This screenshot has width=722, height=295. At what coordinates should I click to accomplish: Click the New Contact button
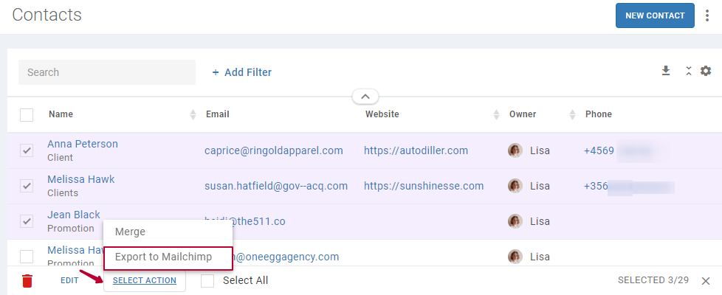tap(655, 15)
